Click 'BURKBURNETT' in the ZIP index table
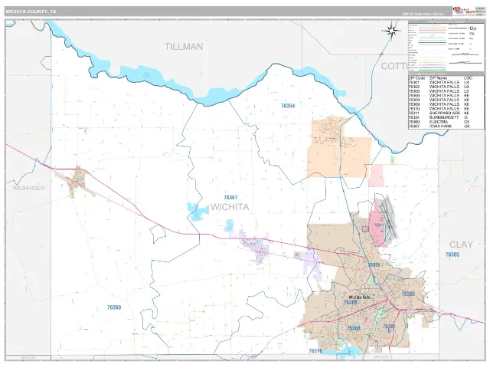The image size is (490, 368). pos(444,117)
